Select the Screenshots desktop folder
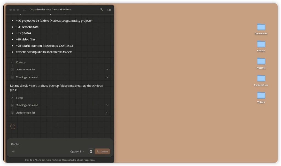The image size is (281, 166). pyautogui.click(x=261, y=78)
